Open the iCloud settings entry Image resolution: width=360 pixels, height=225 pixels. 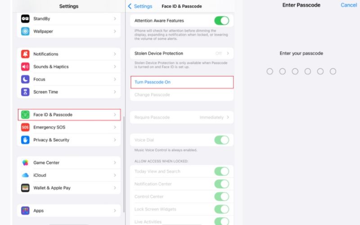69,175
